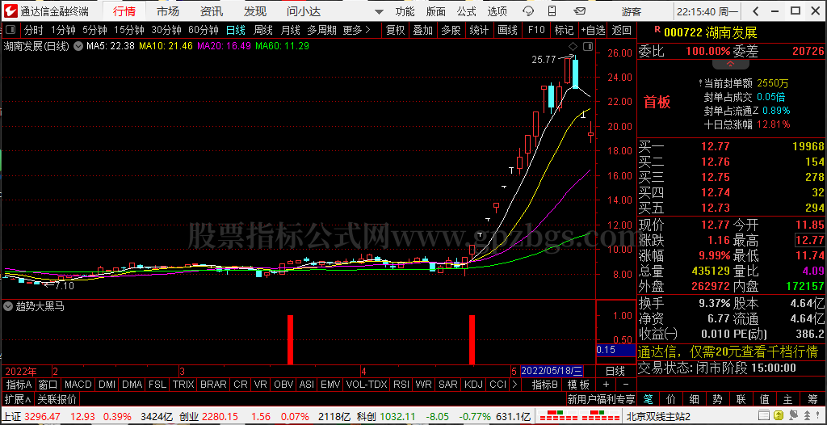
Task: Click the 通达信 red logo icon
Action: point(11,11)
